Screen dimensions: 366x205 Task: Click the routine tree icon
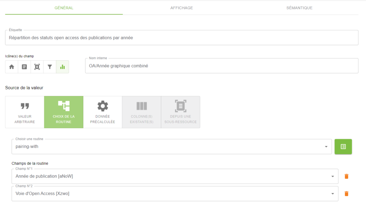tap(64, 106)
